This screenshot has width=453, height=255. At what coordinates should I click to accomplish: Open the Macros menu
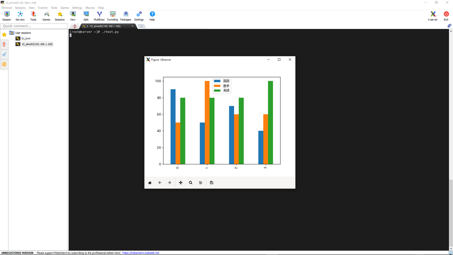click(x=90, y=8)
